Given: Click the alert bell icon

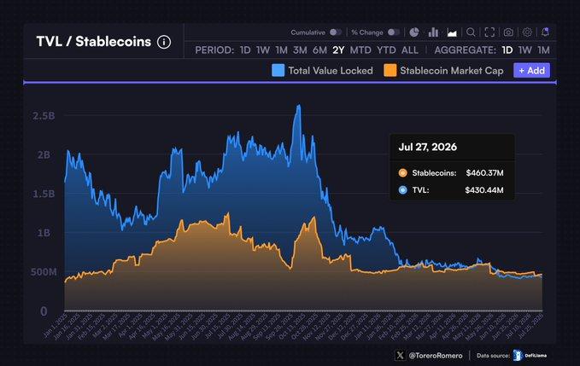Looking at the screenshot, I should tap(545, 32).
